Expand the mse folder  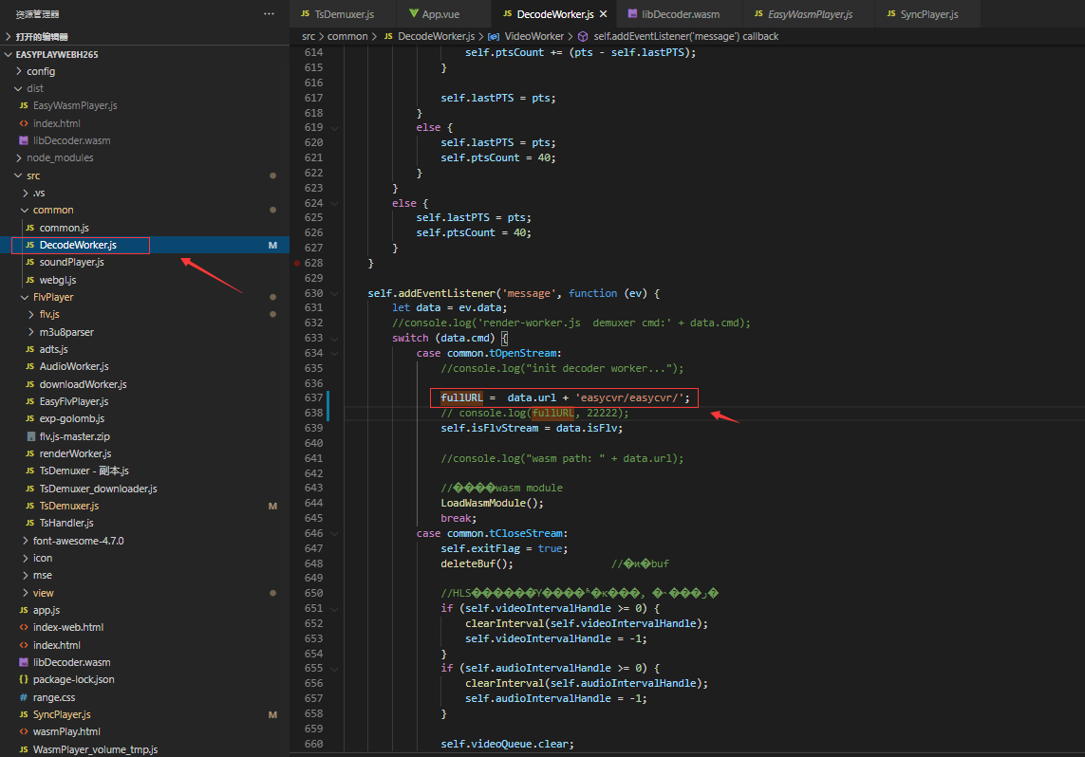[144, 575]
